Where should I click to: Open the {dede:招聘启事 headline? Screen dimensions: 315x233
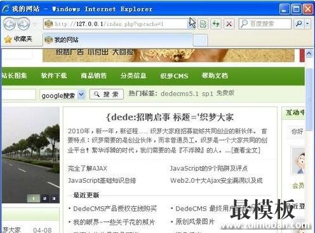pyautogui.click(x=170, y=117)
